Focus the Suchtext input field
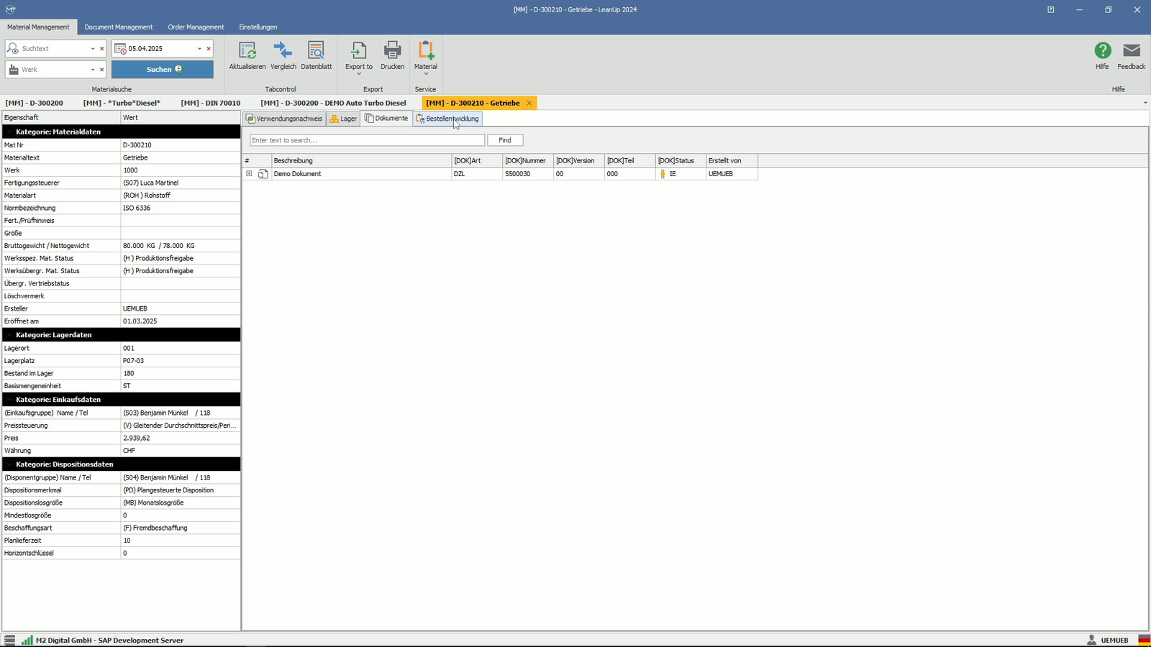 (54, 49)
